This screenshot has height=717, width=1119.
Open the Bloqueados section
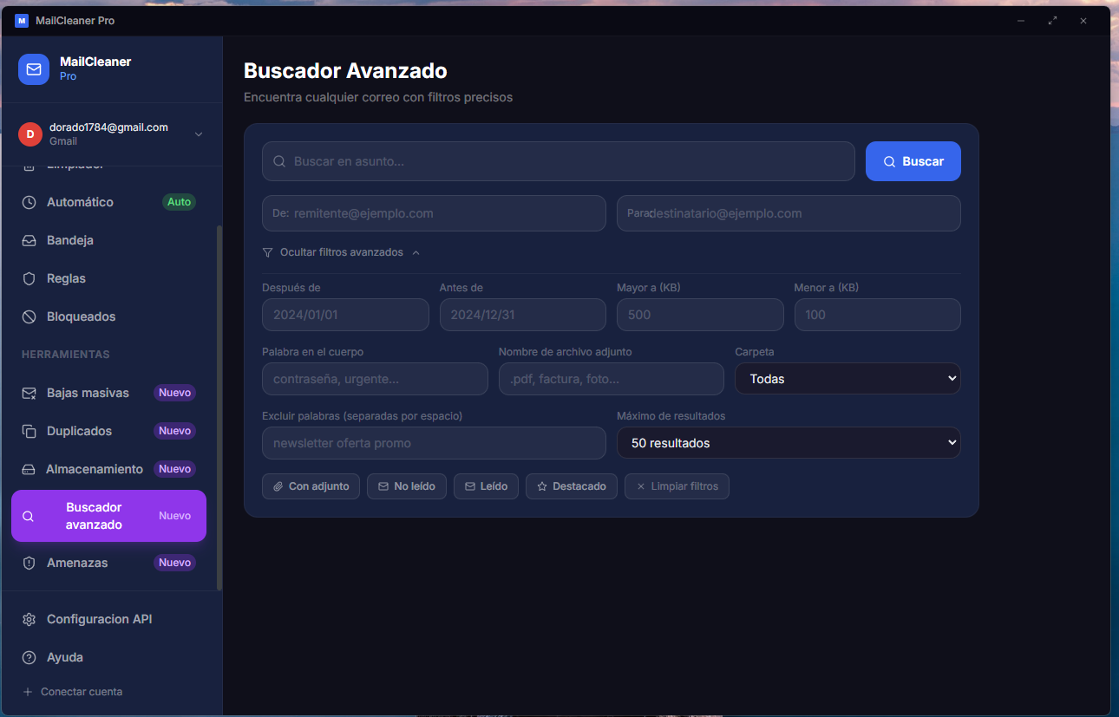tap(108, 316)
